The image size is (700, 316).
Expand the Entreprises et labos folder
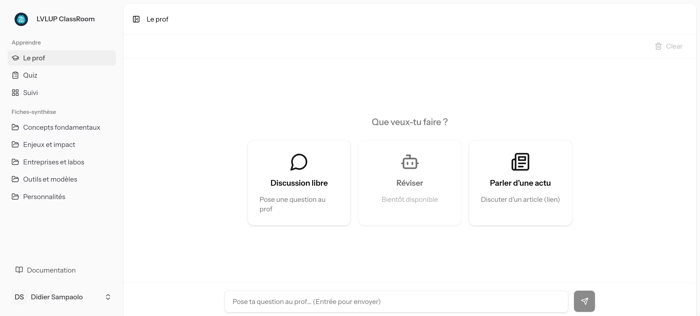point(54,162)
